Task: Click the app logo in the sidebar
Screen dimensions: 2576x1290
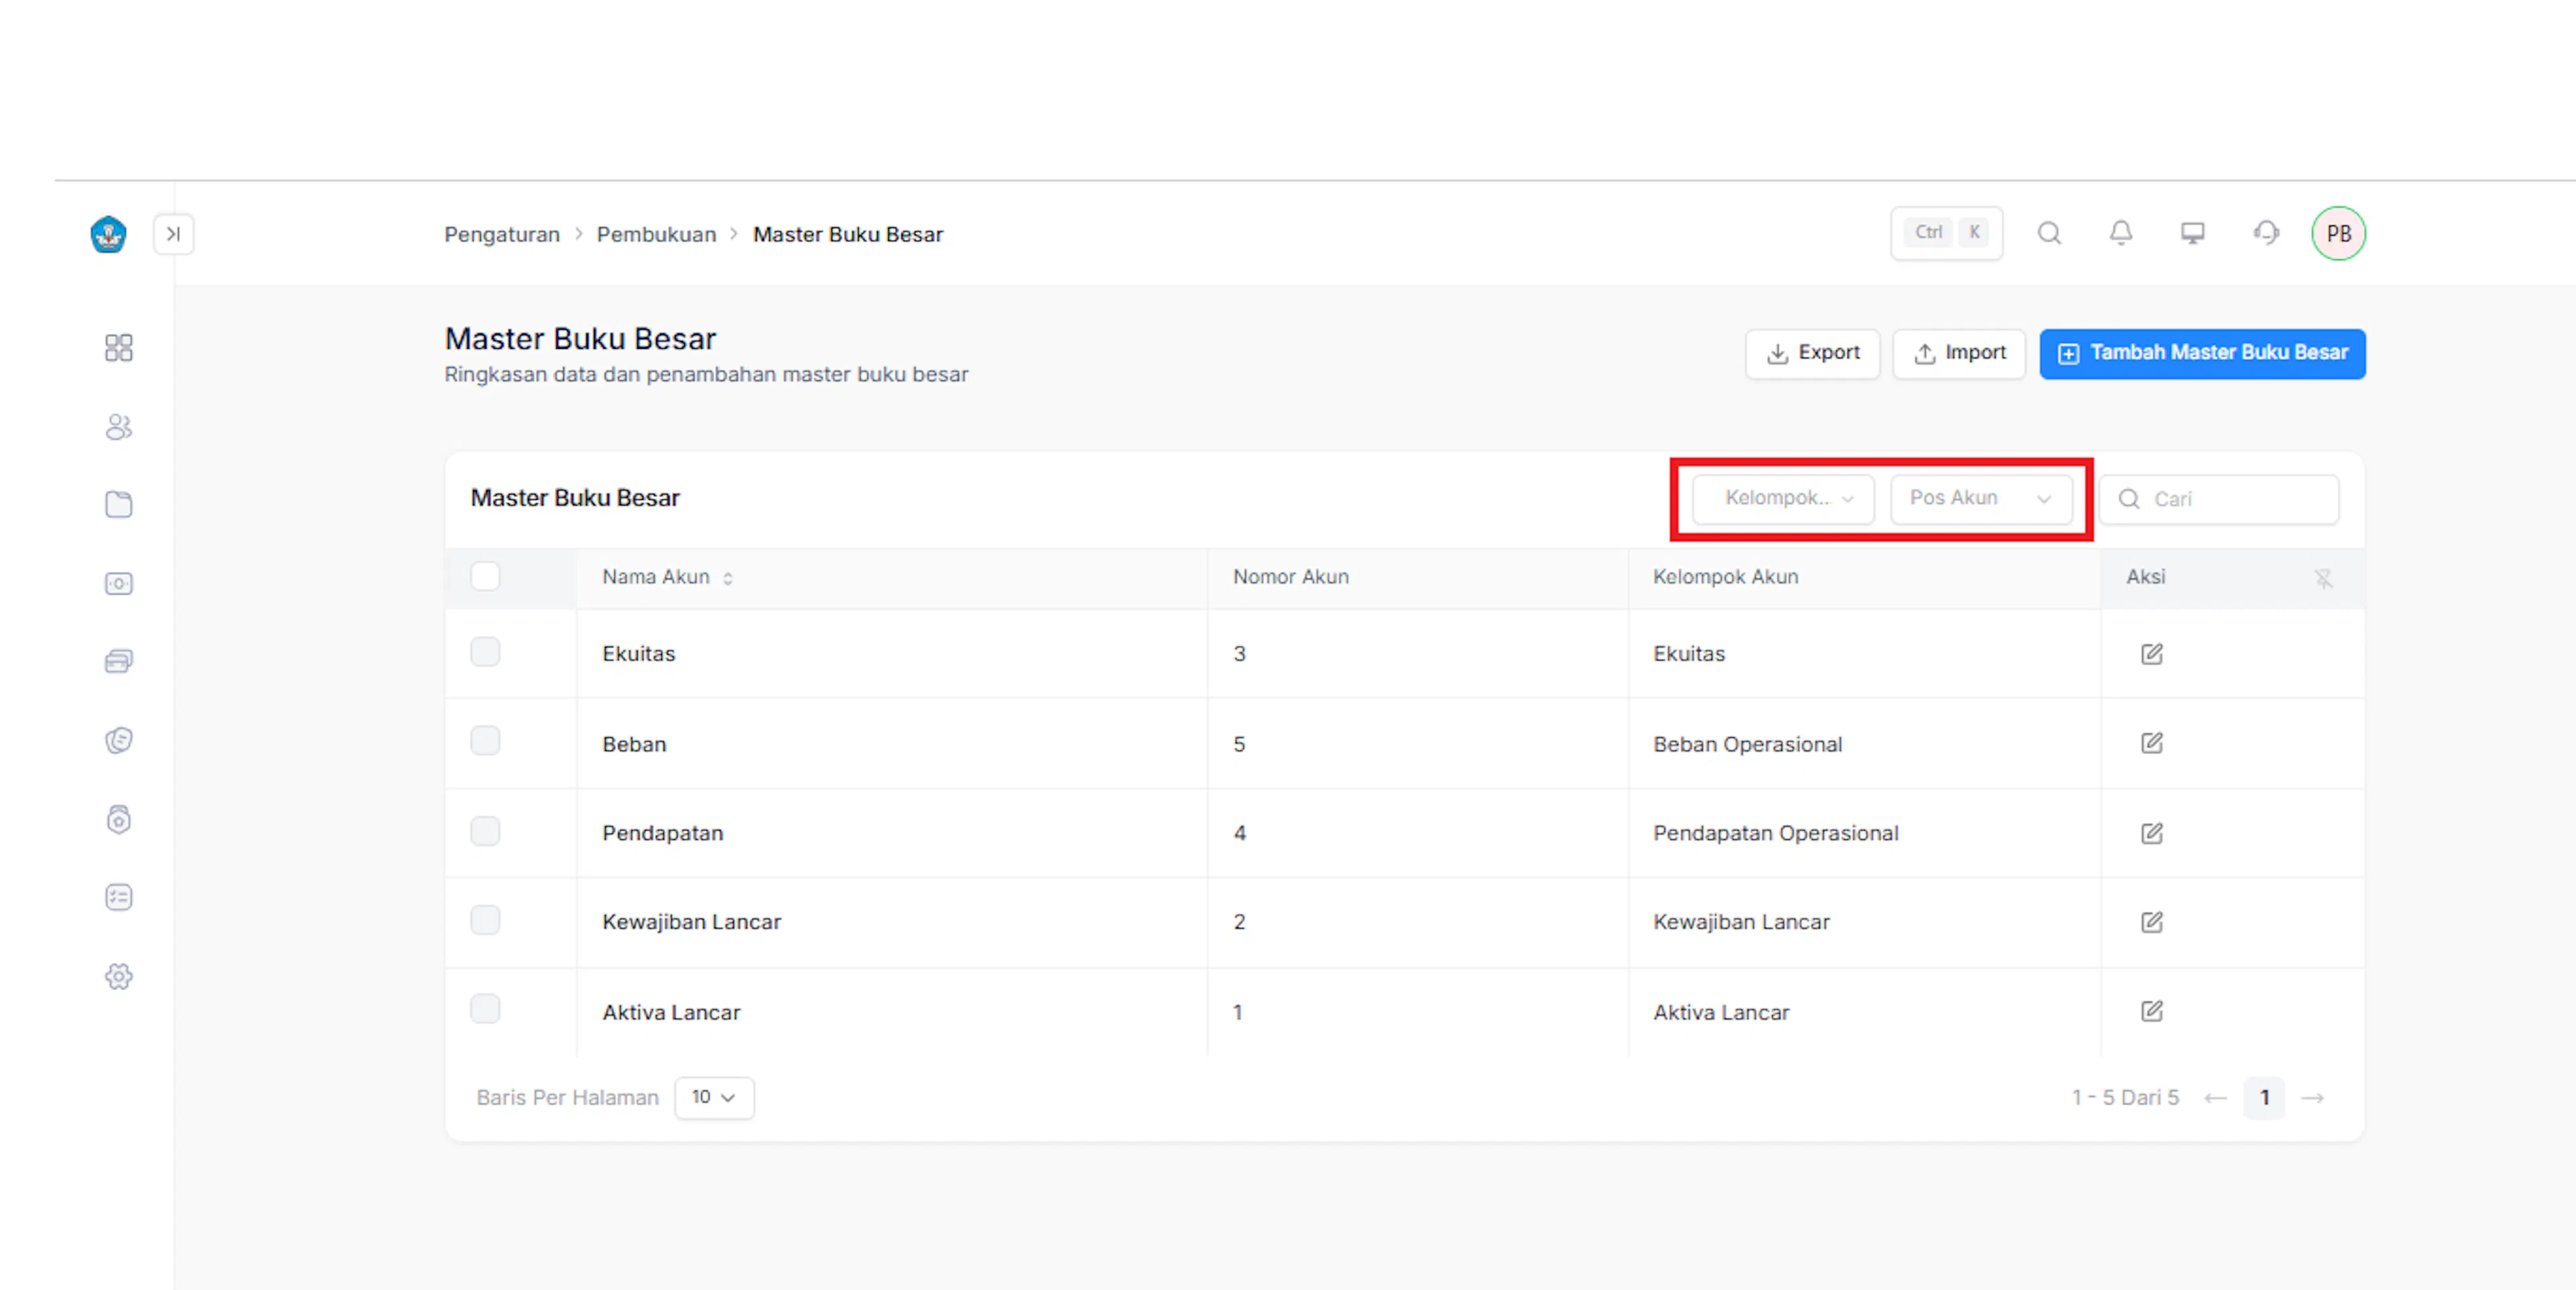Action: 108,234
